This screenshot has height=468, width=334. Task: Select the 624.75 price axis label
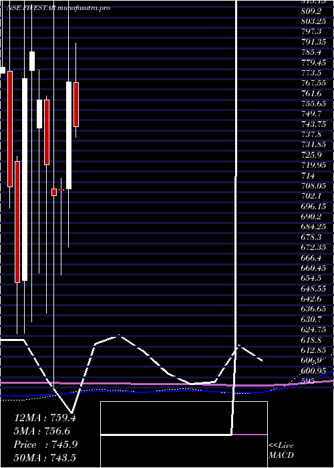[313, 330]
